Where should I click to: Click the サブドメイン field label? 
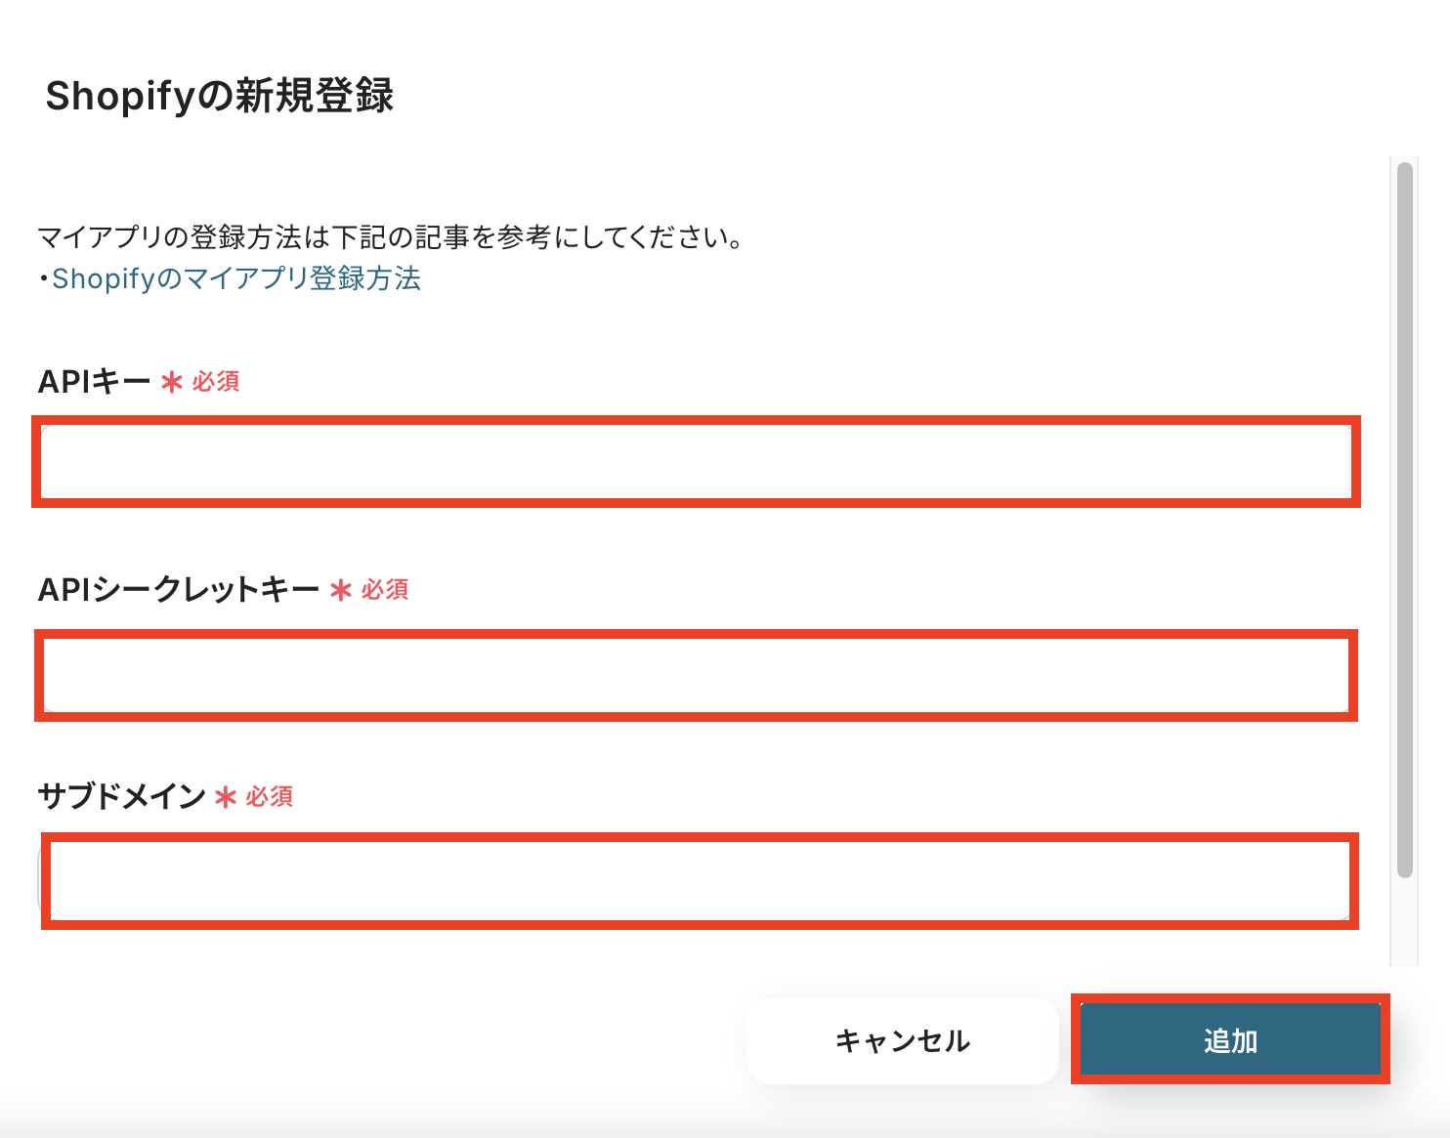121,797
